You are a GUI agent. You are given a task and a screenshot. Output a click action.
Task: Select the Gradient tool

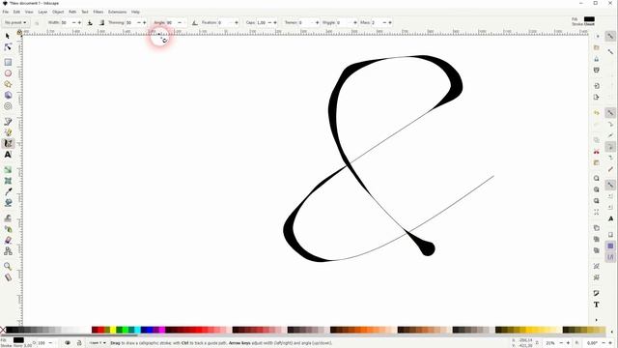pos(8,170)
